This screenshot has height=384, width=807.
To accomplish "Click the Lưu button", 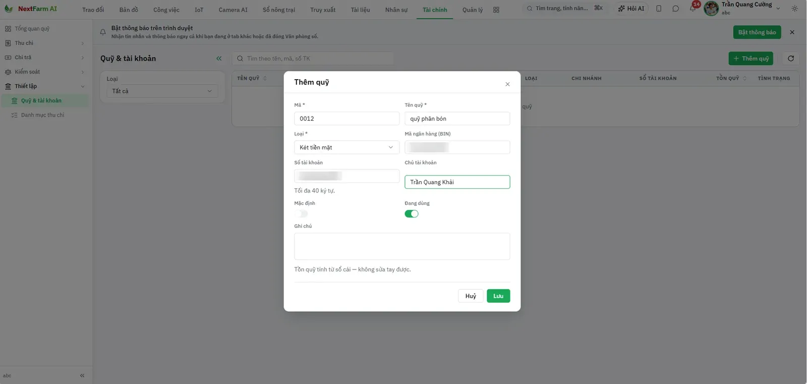I will [x=498, y=296].
